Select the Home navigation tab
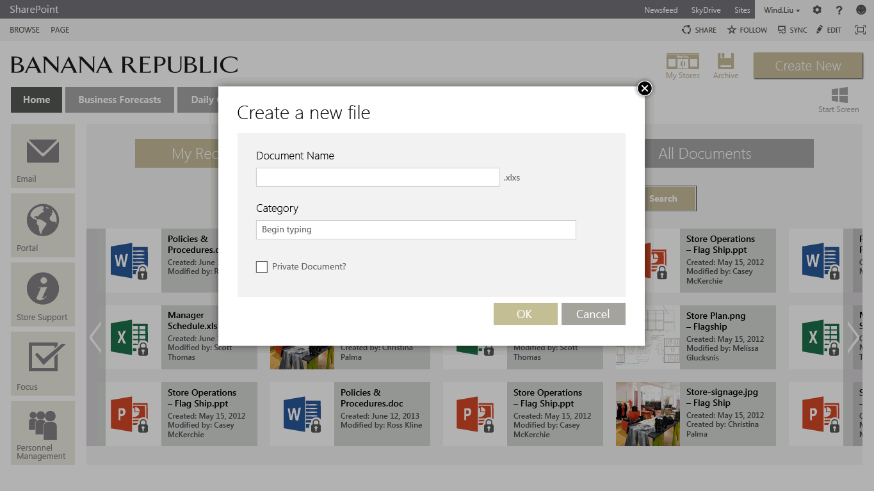The image size is (874, 491). click(36, 100)
